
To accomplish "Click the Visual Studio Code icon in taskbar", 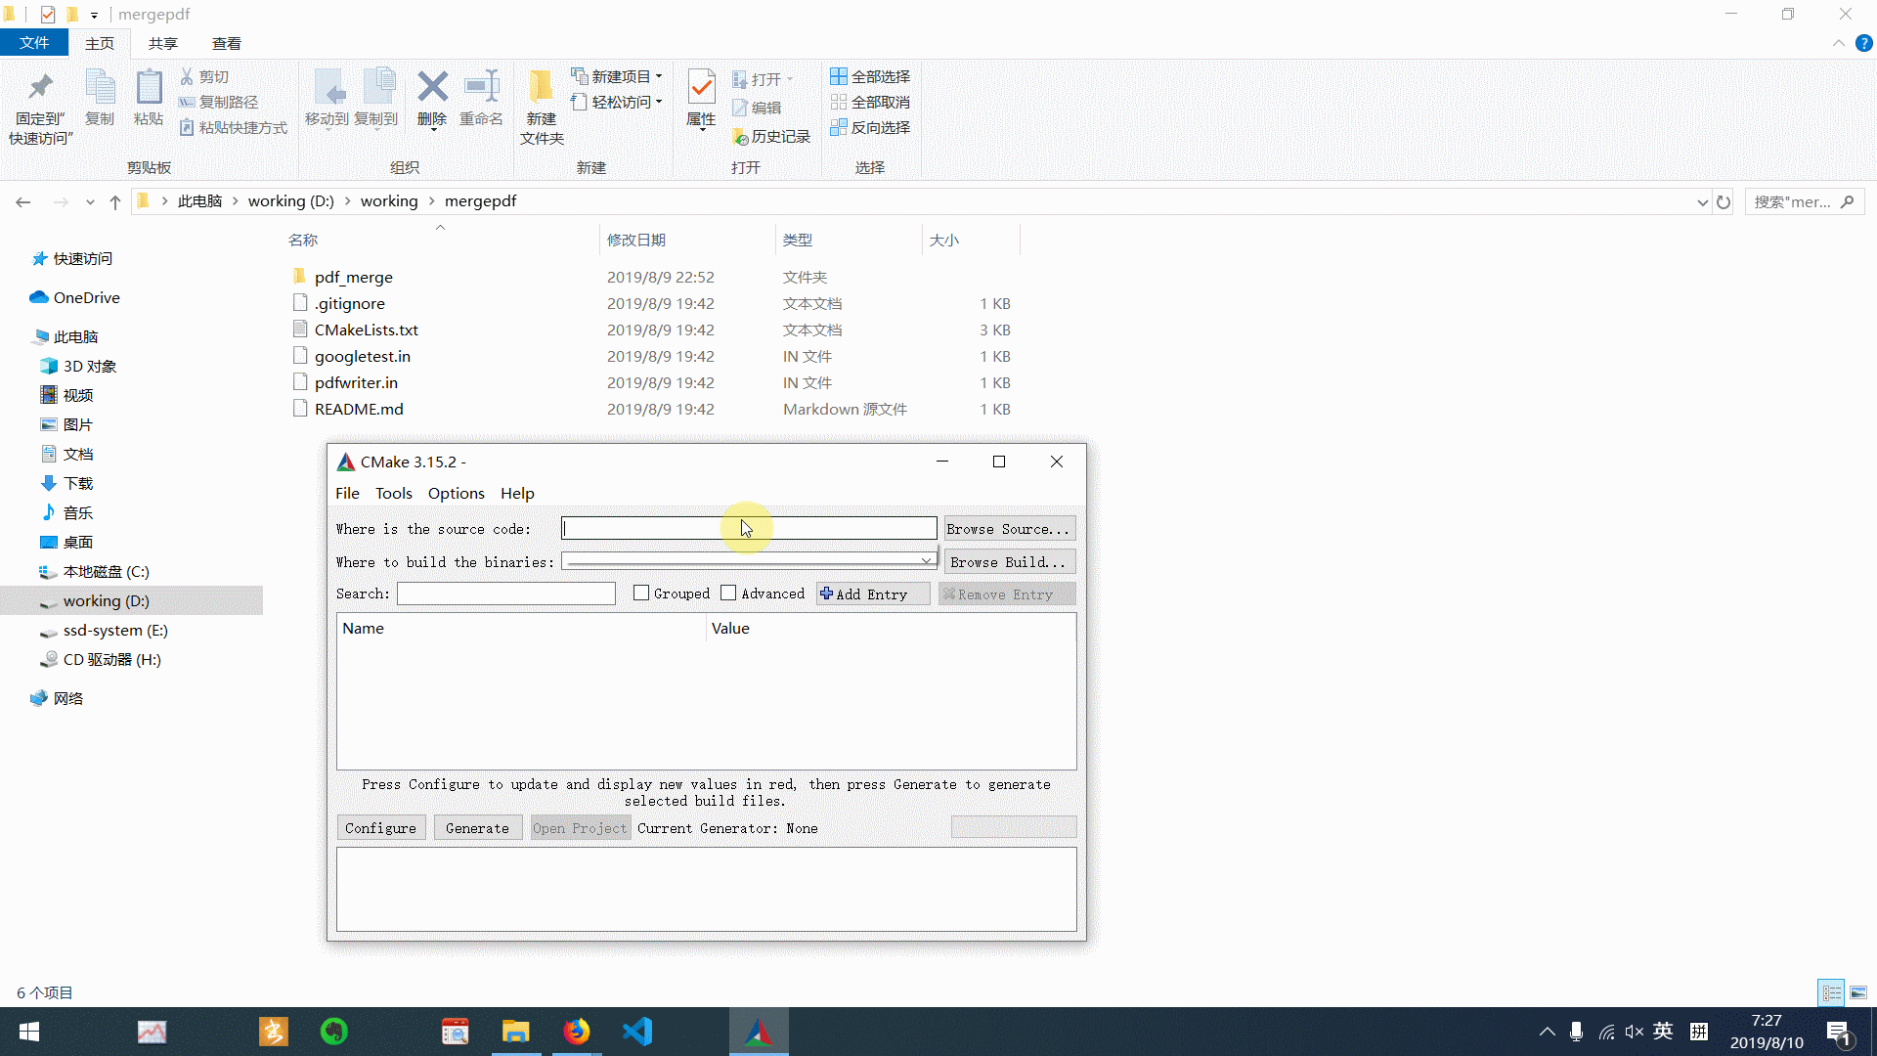I will (636, 1031).
